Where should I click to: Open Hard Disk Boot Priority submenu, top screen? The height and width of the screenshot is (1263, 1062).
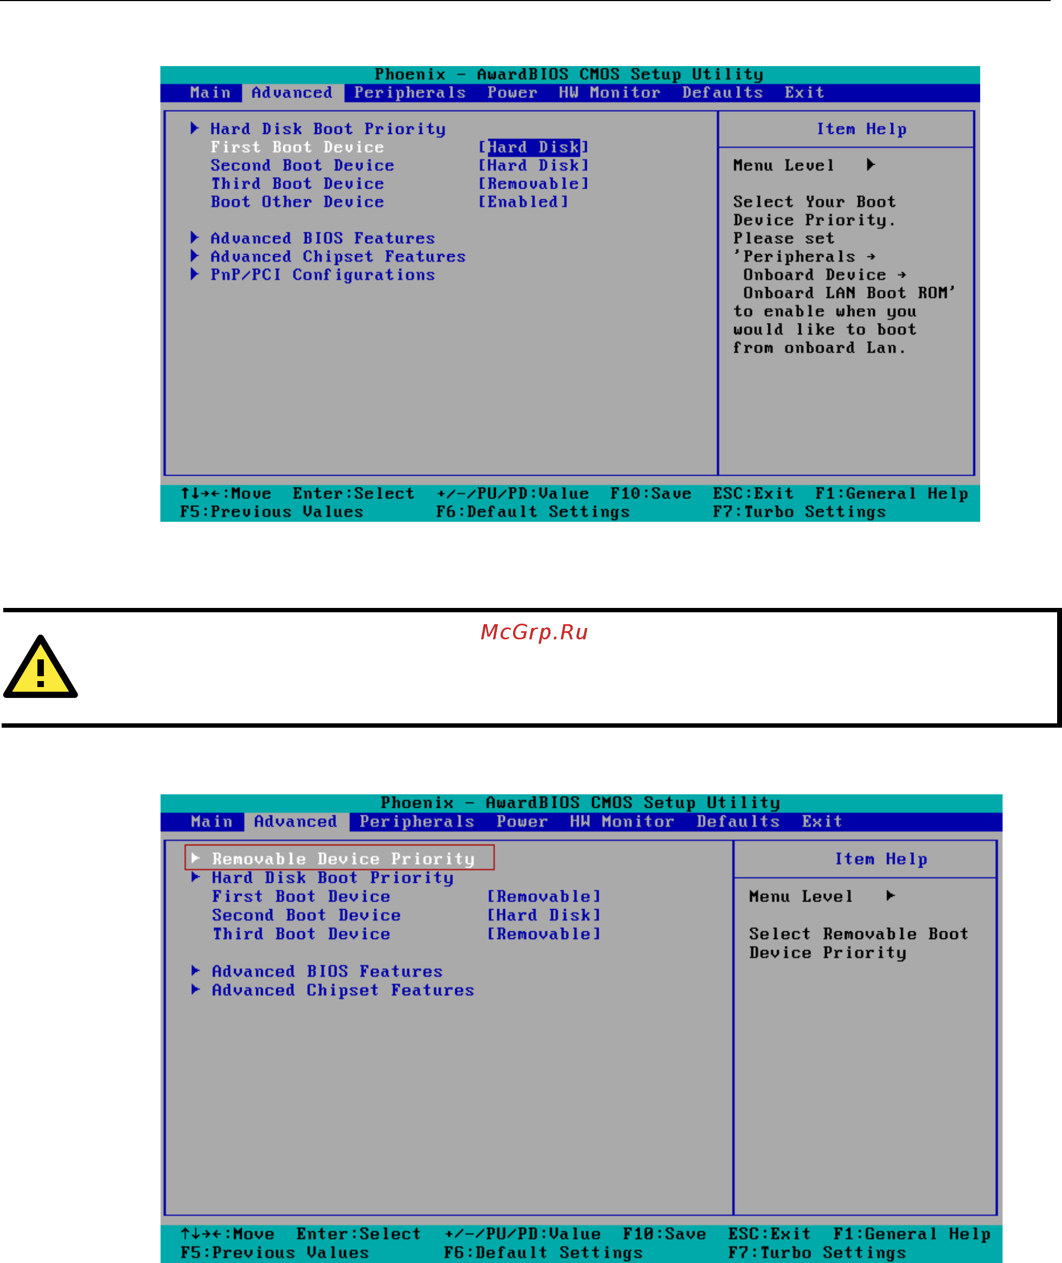328,129
